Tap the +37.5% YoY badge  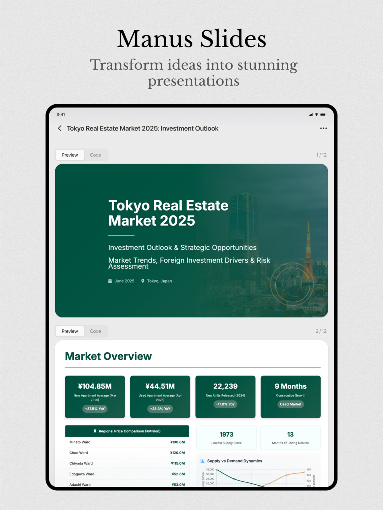pyautogui.click(x=95, y=409)
